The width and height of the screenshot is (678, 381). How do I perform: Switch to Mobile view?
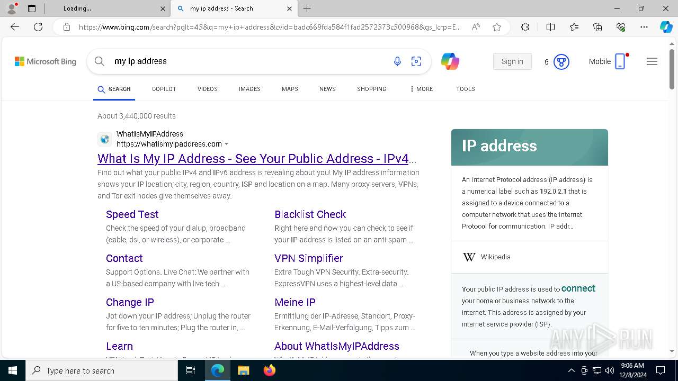pos(608,61)
